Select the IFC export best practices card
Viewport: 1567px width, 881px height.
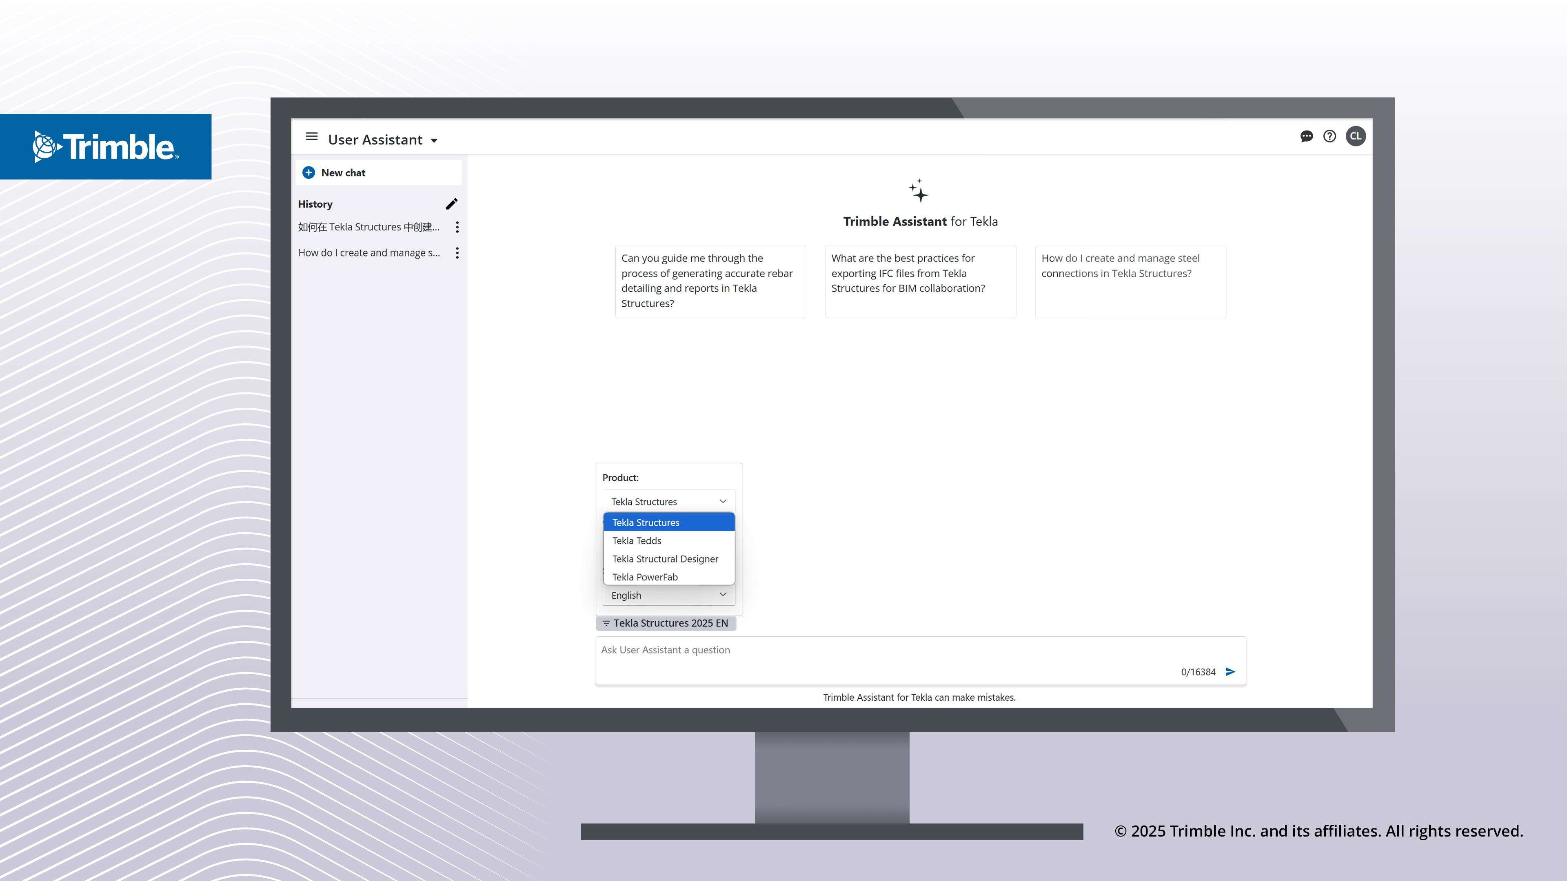pos(920,281)
